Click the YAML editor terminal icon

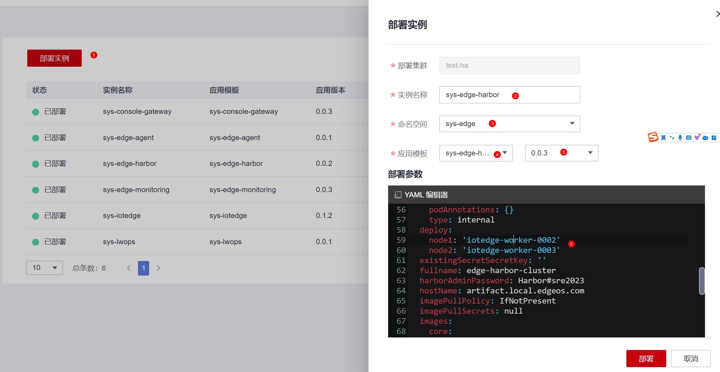pos(398,195)
